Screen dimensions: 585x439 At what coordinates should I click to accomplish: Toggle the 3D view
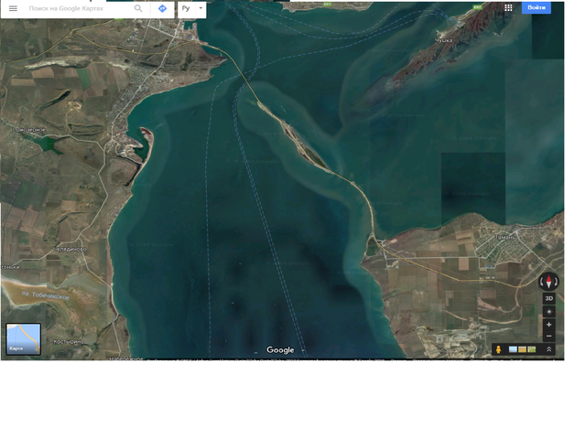[x=548, y=298]
